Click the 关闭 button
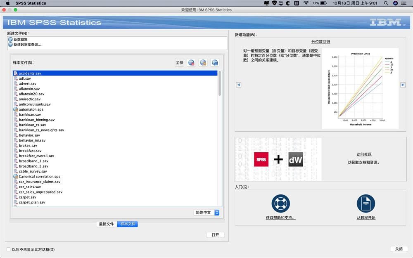The image size is (413, 258). point(399,249)
